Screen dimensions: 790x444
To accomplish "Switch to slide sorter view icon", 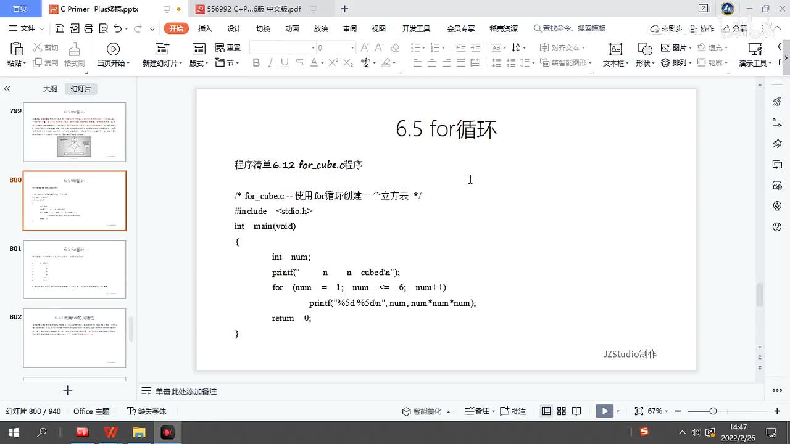I will point(562,411).
